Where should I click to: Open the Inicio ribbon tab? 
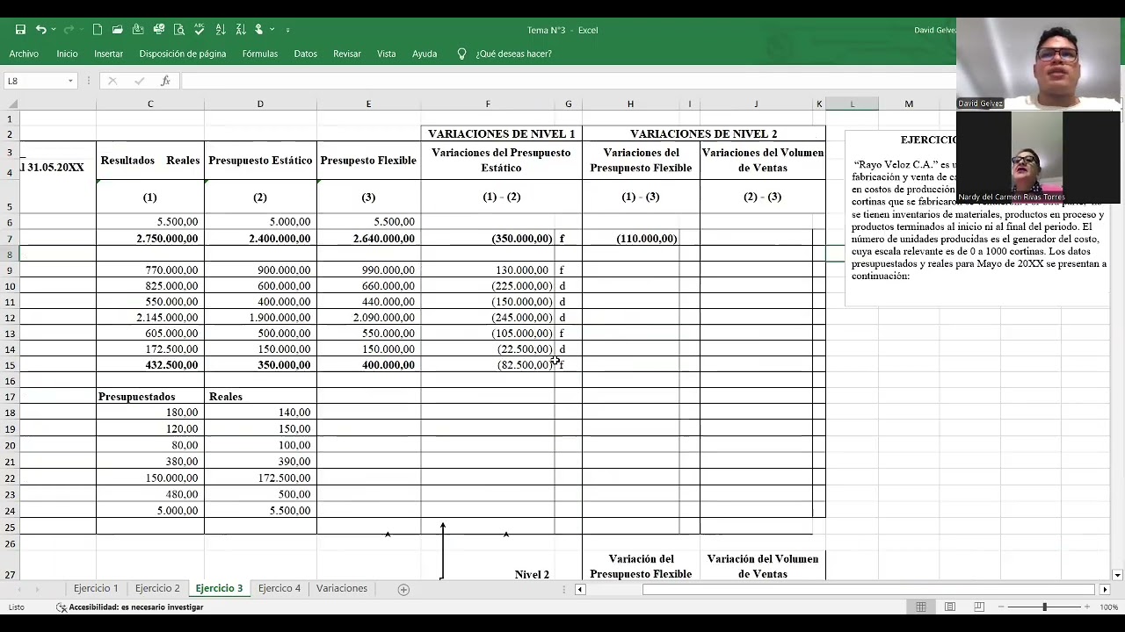67,54
